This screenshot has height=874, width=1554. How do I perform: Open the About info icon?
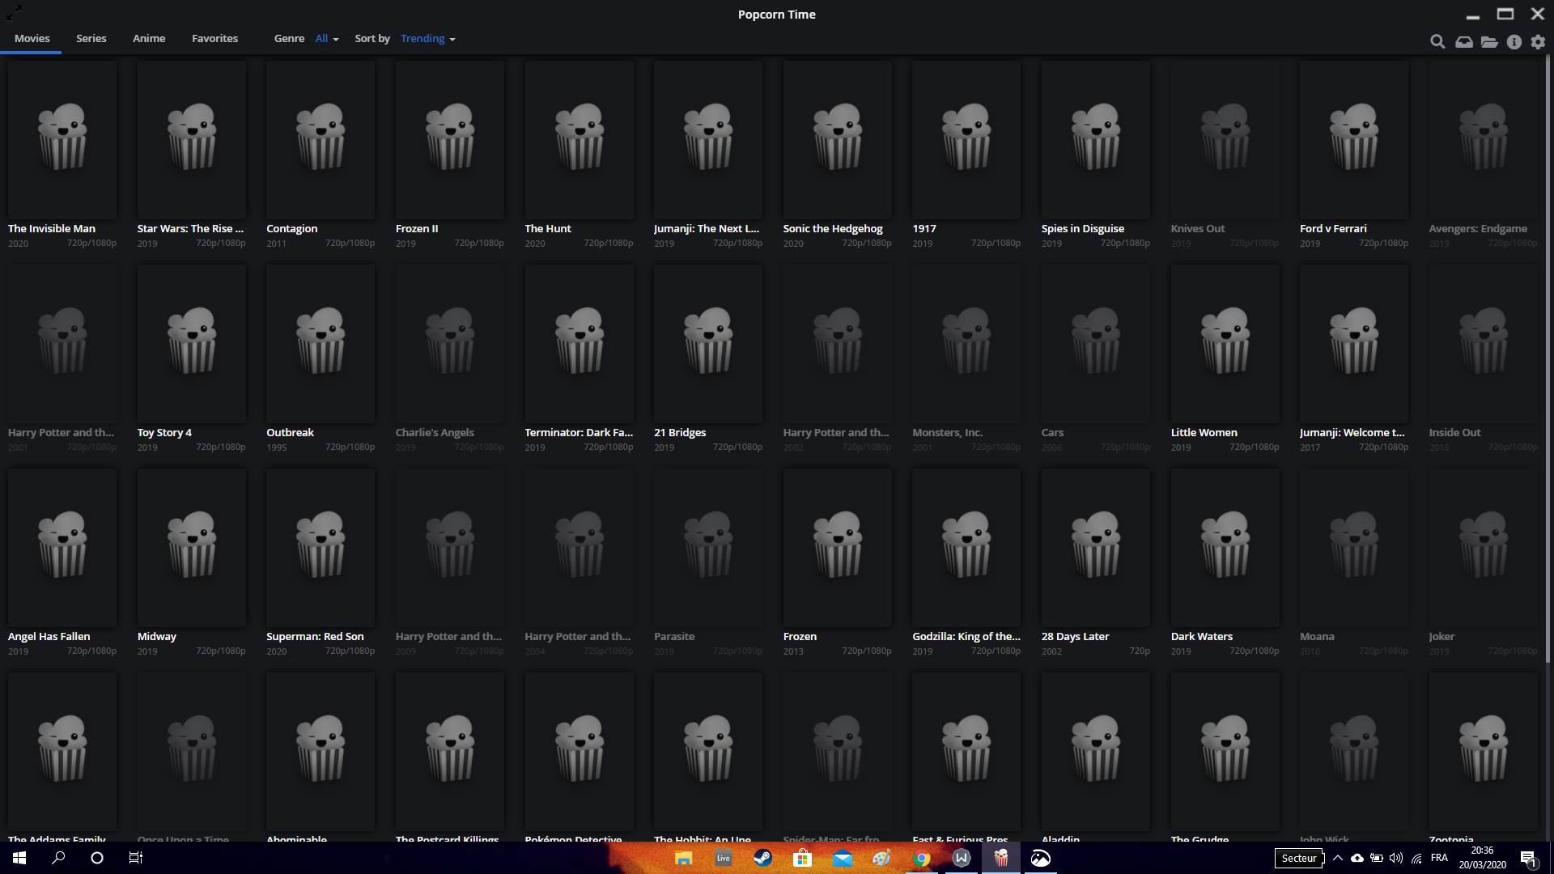1514,41
